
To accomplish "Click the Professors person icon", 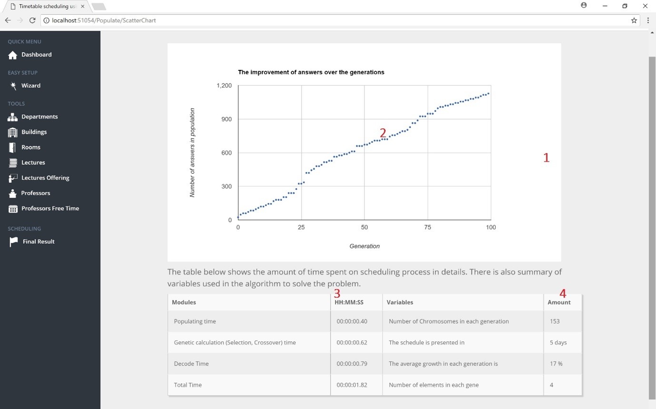I will click(x=13, y=193).
